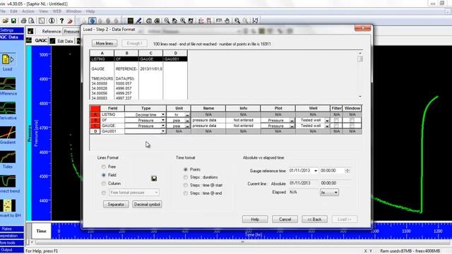This screenshot has width=452, height=254.
Task: Open the View menu
Action: point(44,11)
